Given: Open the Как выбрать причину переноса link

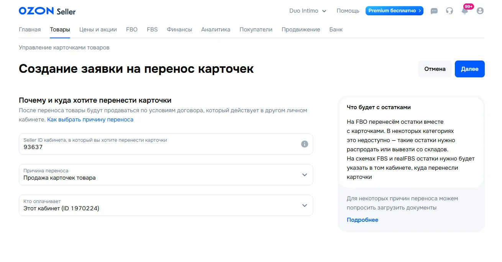Looking at the screenshot, I should [90, 119].
